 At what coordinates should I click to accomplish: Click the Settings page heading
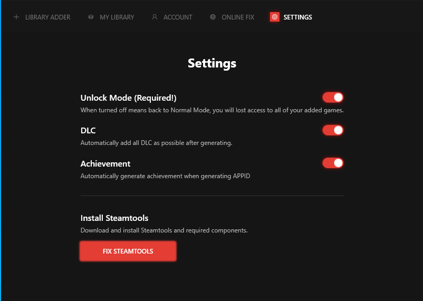(x=211, y=64)
